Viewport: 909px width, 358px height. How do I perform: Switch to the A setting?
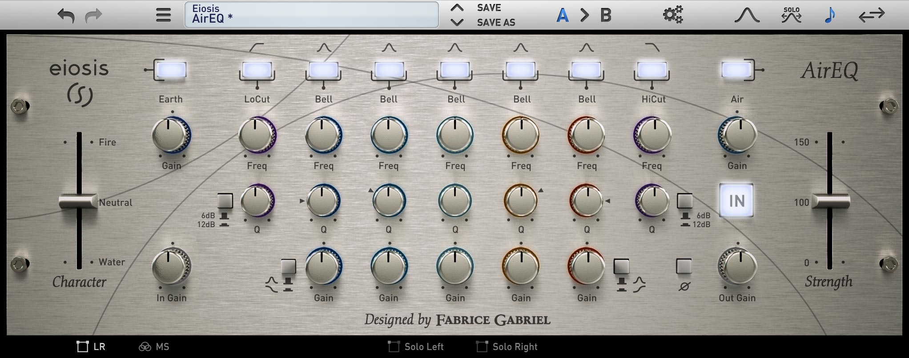click(x=563, y=16)
